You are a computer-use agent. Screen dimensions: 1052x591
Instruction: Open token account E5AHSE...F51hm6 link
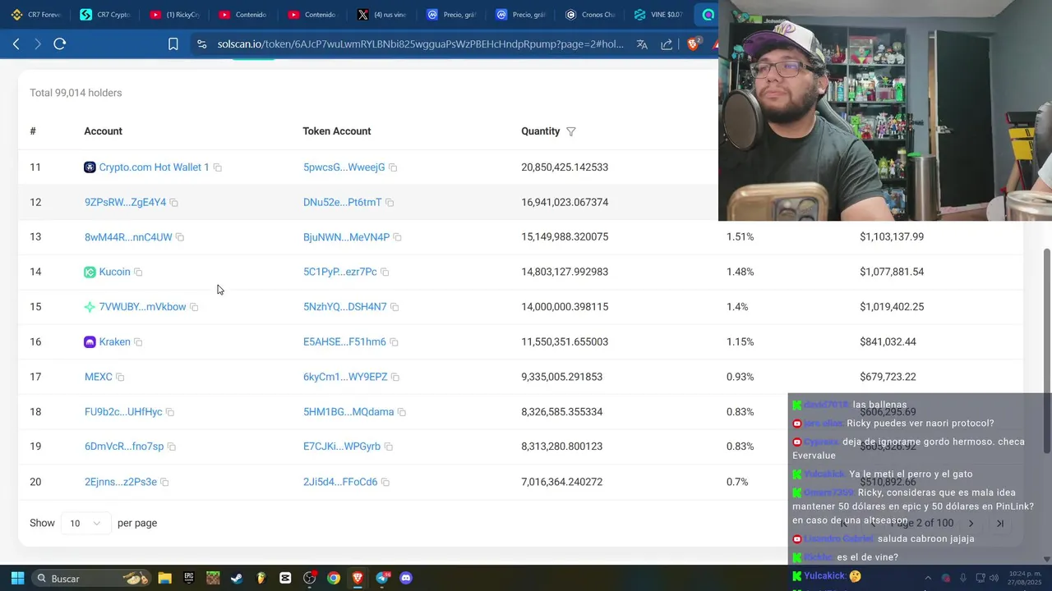tap(344, 342)
